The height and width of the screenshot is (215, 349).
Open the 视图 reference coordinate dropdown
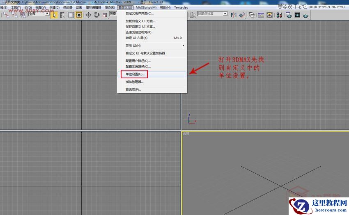pyautogui.click(x=113, y=14)
